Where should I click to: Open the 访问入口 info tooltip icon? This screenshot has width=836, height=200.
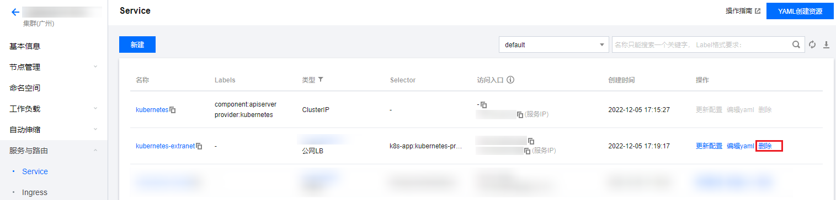click(x=510, y=80)
